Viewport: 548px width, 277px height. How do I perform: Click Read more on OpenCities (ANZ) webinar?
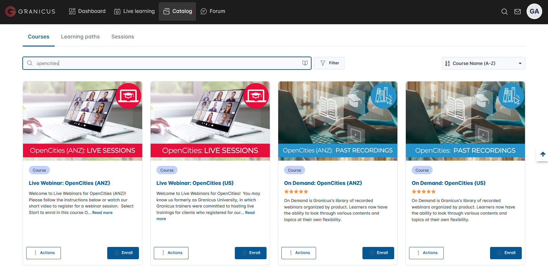coord(102,213)
